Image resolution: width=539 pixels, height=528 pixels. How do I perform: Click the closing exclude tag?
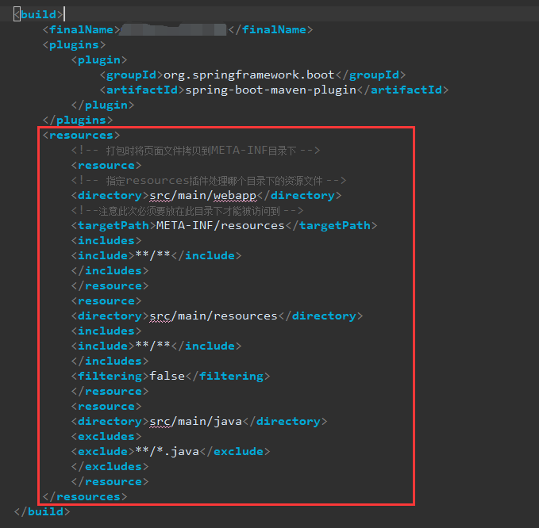(235, 451)
